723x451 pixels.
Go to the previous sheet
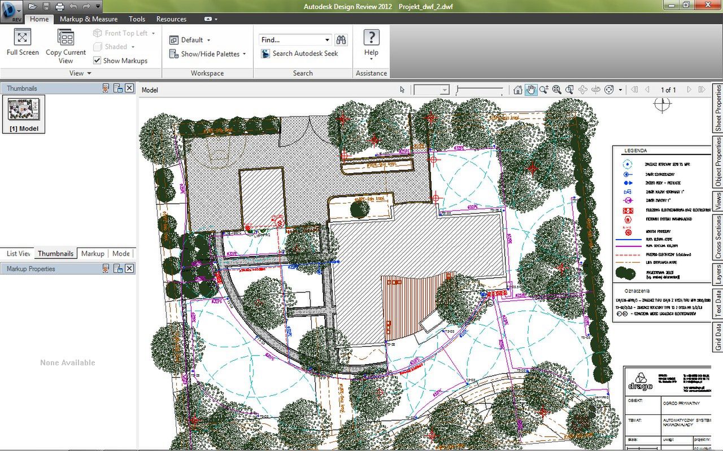click(x=647, y=90)
